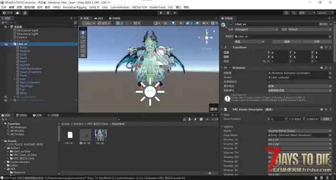Open the scene draw mode sphere dropdown

point(157,23)
